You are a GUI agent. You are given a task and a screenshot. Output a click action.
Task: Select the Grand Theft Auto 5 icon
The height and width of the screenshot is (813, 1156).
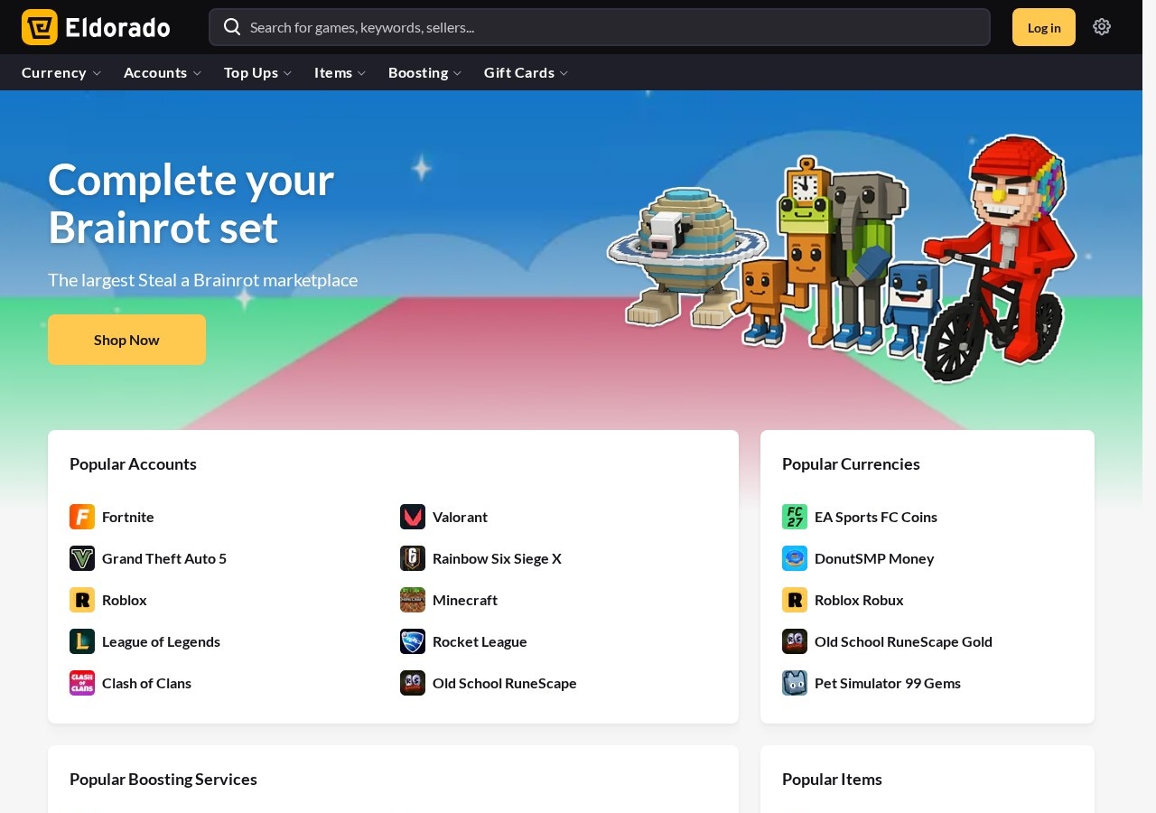click(82, 558)
